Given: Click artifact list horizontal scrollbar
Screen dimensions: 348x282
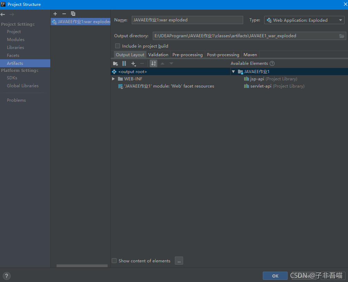Looking at the screenshot, I should [82, 265].
